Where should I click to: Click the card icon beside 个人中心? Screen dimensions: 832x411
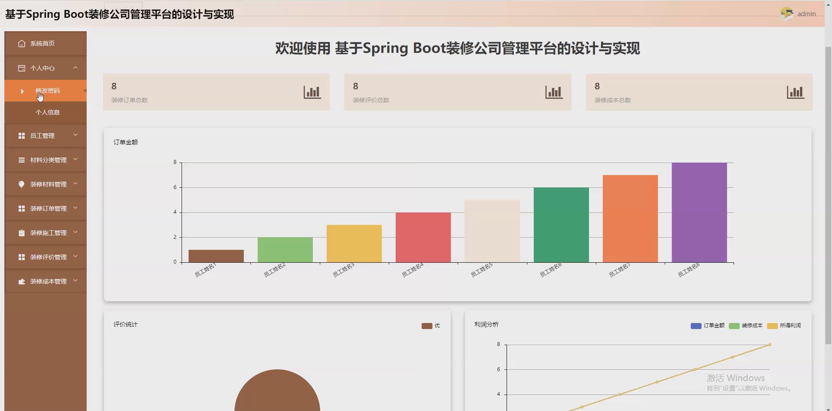point(21,68)
